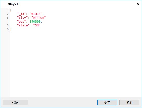Close the 编辑文档 dialog window

(138, 4)
